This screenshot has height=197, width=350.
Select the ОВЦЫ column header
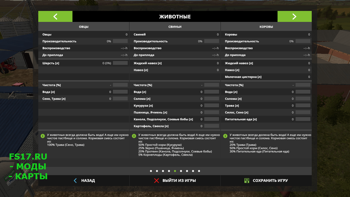(x=84, y=27)
